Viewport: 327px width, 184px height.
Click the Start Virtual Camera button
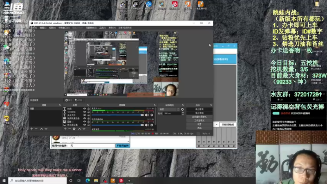click(x=199, y=117)
